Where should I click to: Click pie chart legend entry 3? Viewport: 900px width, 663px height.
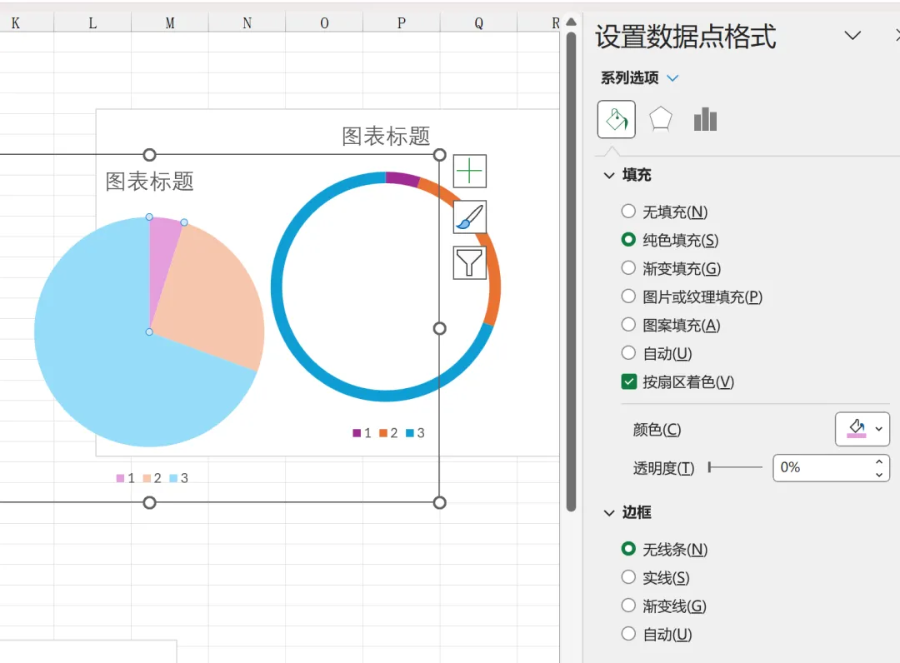(x=178, y=478)
